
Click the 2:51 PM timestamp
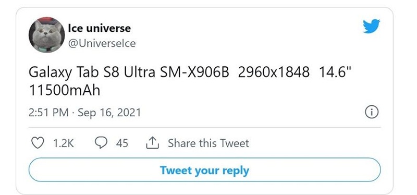[x=48, y=113]
